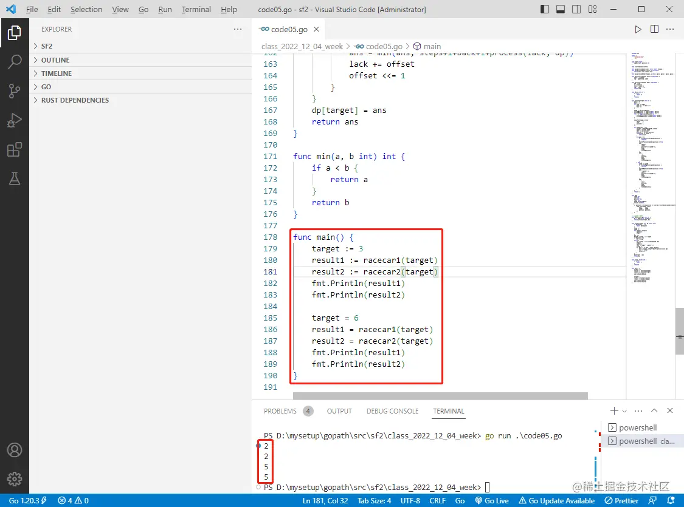This screenshot has width=684, height=507.
Task: Close the code05.go editor tab
Action: pyautogui.click(x=316, y=29)
